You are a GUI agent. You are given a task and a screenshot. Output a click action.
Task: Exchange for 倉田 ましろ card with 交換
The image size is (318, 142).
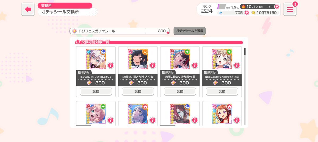pyautogui.click(x=96, y=91)
